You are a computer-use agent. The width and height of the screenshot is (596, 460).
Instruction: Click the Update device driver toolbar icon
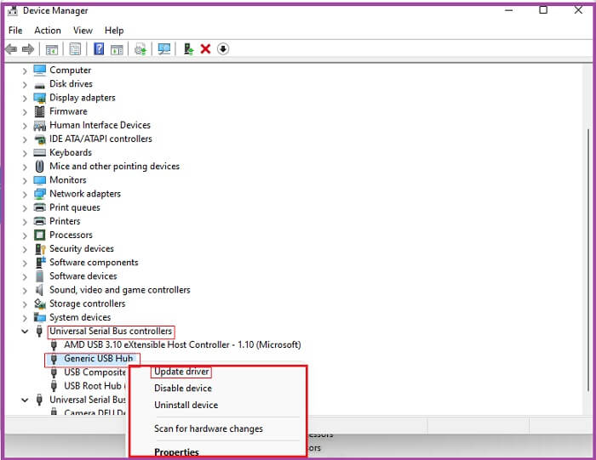[140, 49]
